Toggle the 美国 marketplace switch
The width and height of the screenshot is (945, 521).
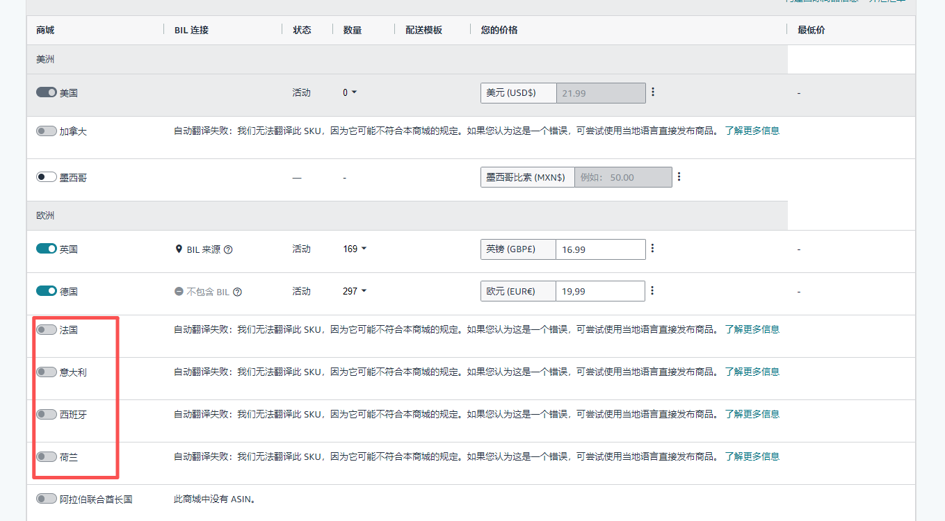pos(47,92)
